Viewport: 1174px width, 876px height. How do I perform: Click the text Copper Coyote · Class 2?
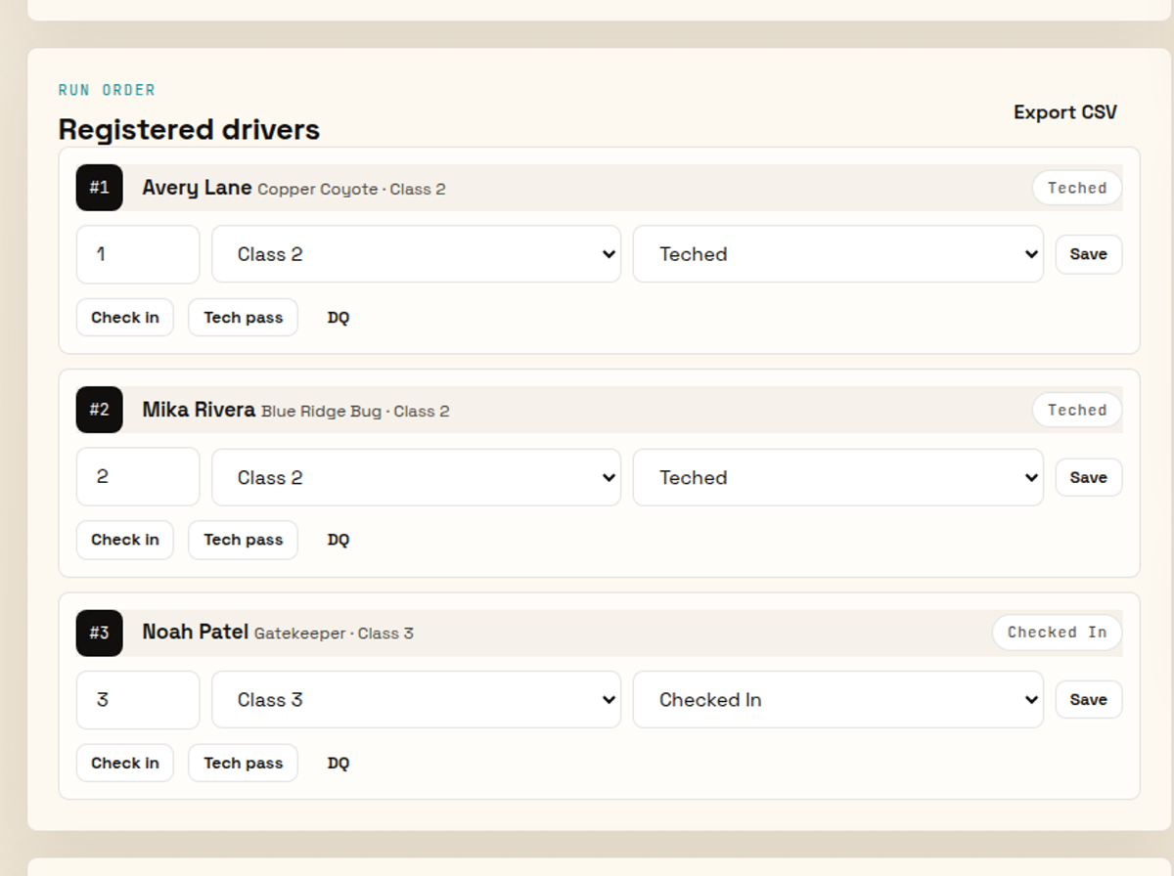pyautogui.click(x=351, y=190)
